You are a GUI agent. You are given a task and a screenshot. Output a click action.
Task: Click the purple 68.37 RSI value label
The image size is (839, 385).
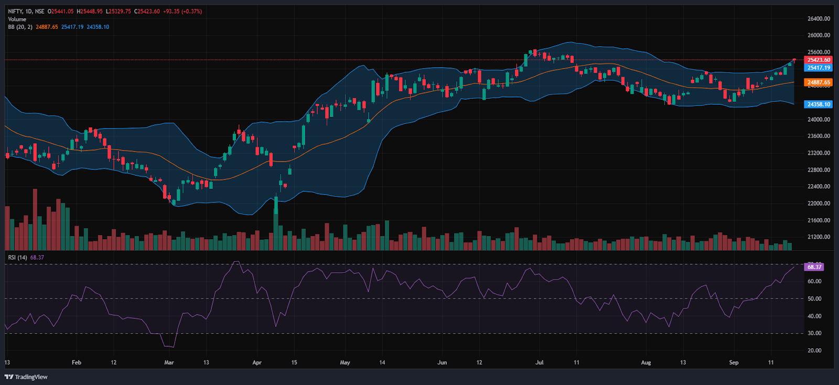point(814,267)
